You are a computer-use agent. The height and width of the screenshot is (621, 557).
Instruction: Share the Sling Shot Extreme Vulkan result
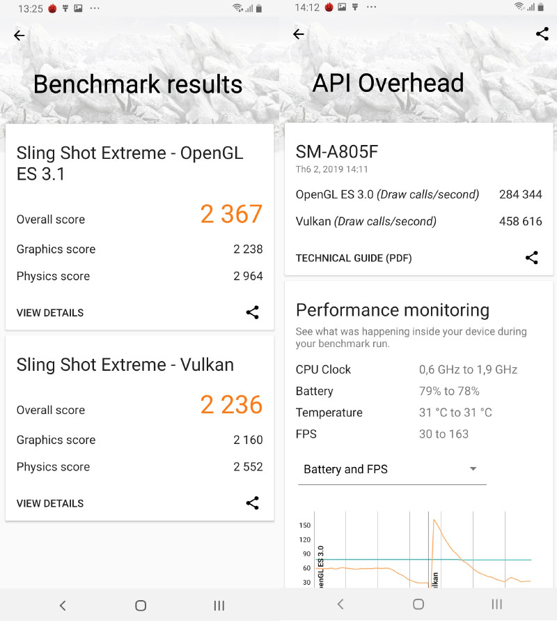(x=253, y=503)
